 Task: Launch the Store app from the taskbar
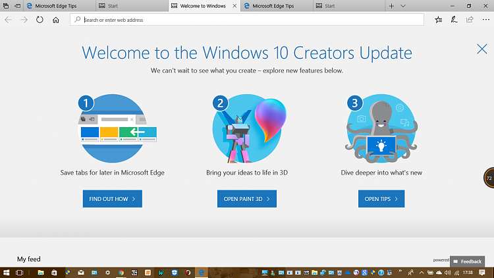54,273
